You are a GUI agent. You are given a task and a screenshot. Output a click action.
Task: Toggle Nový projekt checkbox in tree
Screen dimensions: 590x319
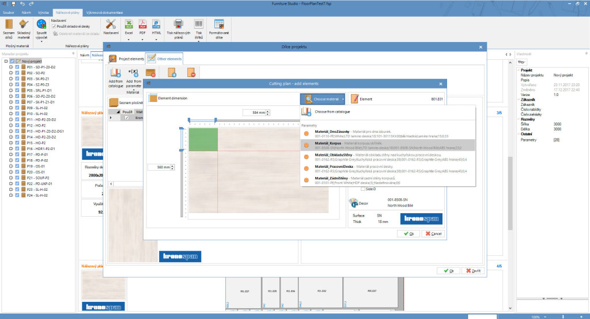[13, 61]
